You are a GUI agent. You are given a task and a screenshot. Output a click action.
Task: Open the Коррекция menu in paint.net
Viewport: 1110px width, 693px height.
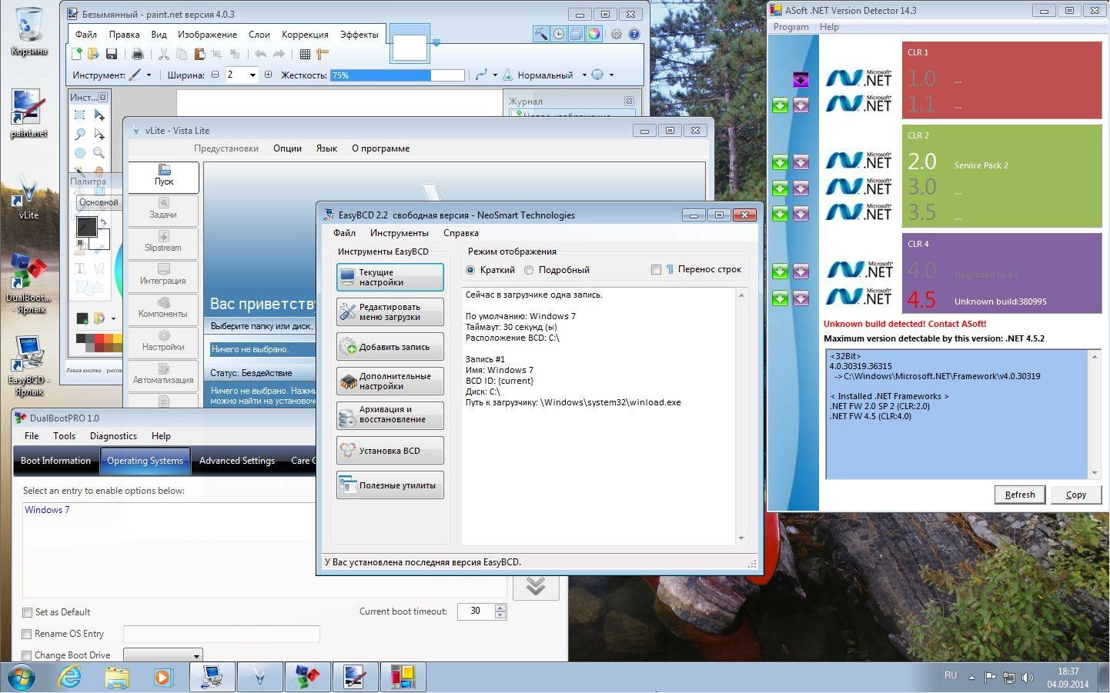tap(305, 35)
